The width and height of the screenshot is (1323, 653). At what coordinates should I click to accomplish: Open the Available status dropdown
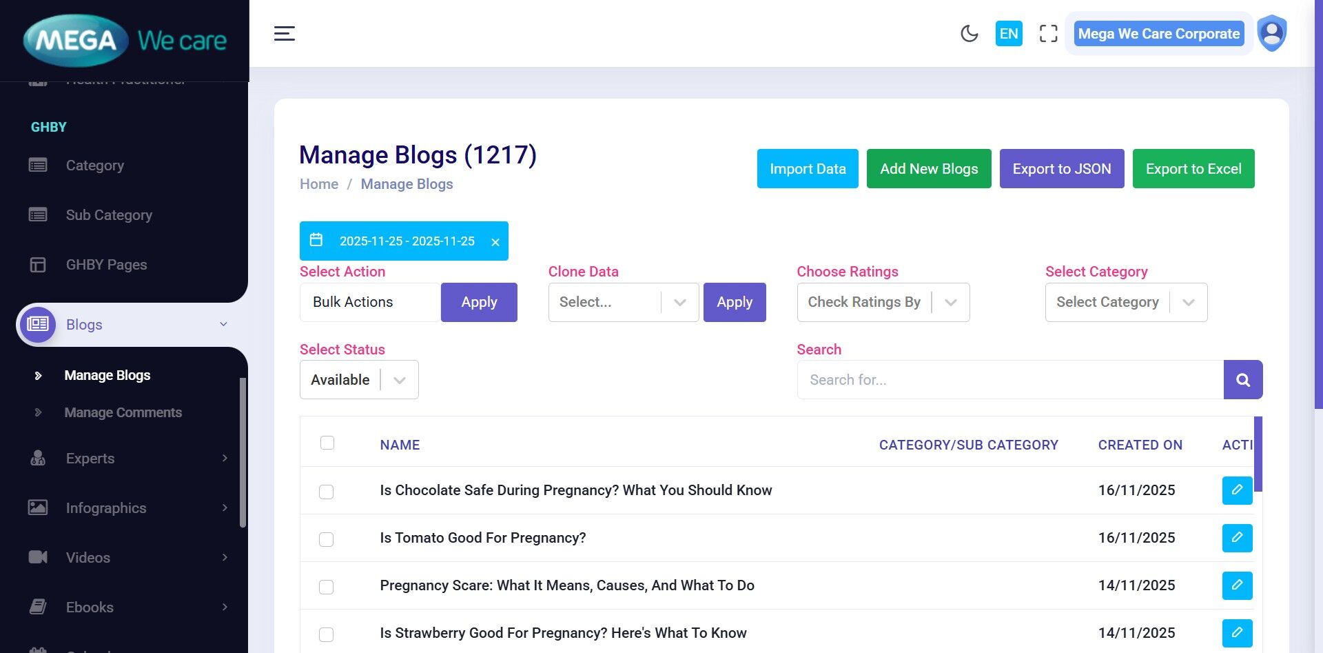[x=358, y=380]
